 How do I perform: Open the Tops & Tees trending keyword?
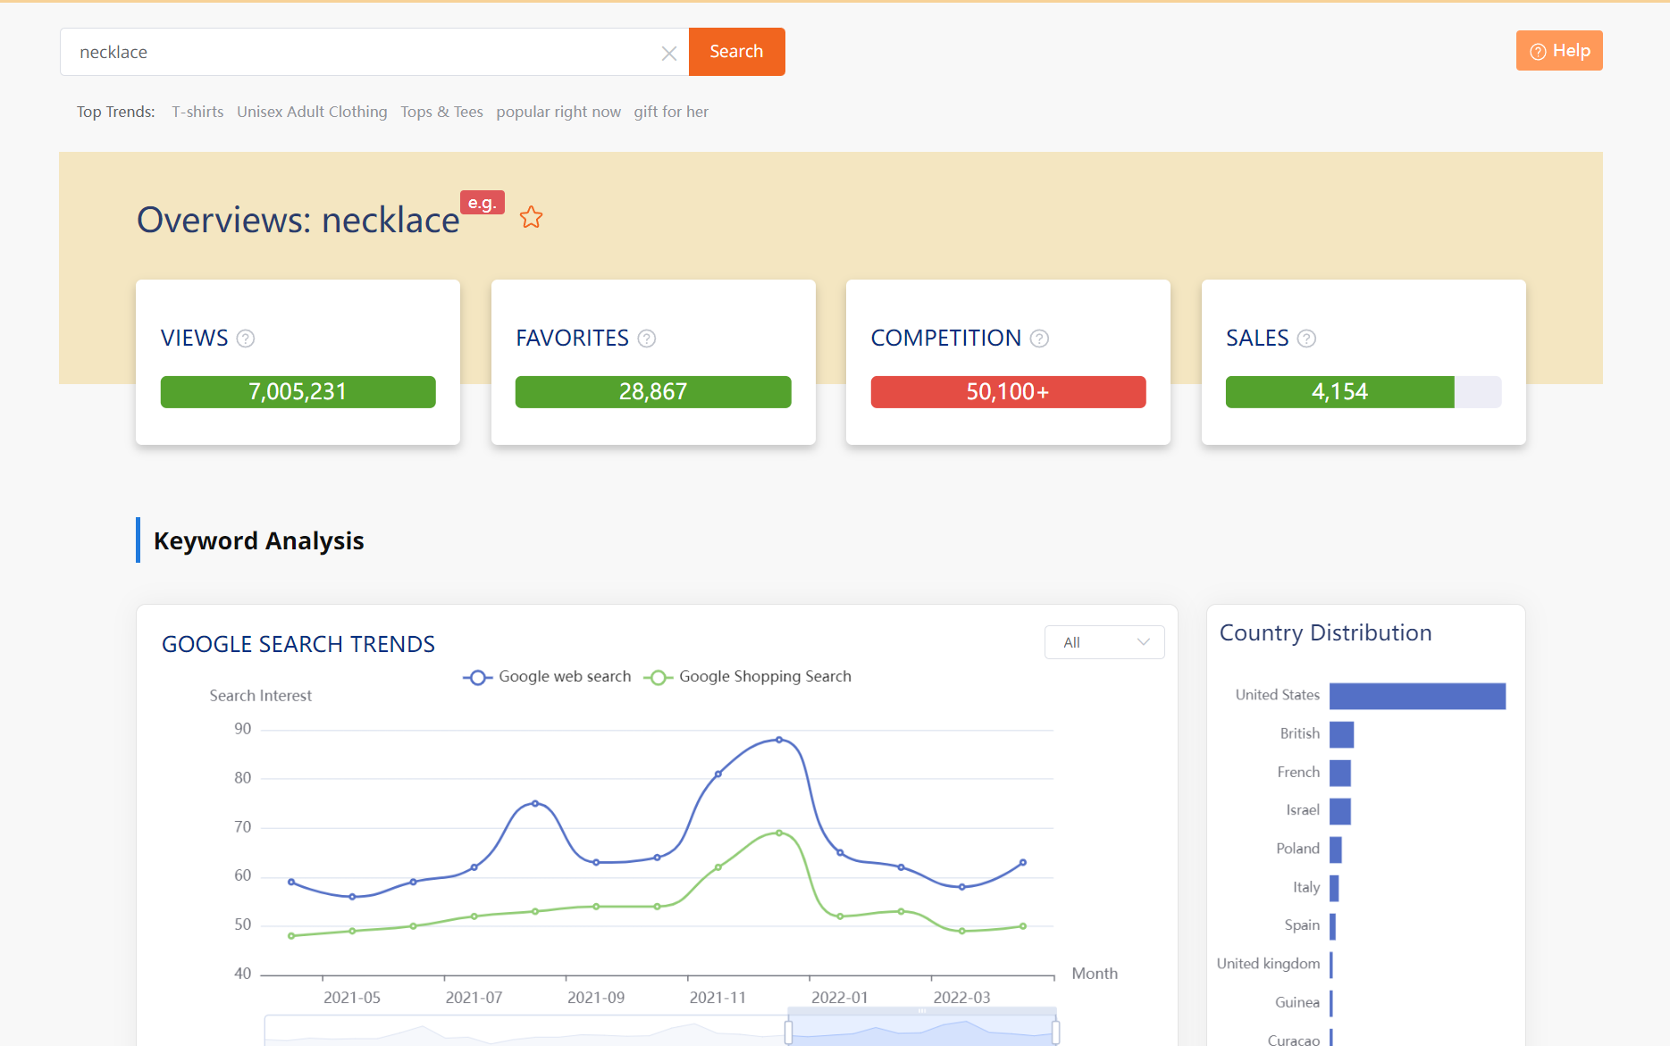click(x=441, y=111)
